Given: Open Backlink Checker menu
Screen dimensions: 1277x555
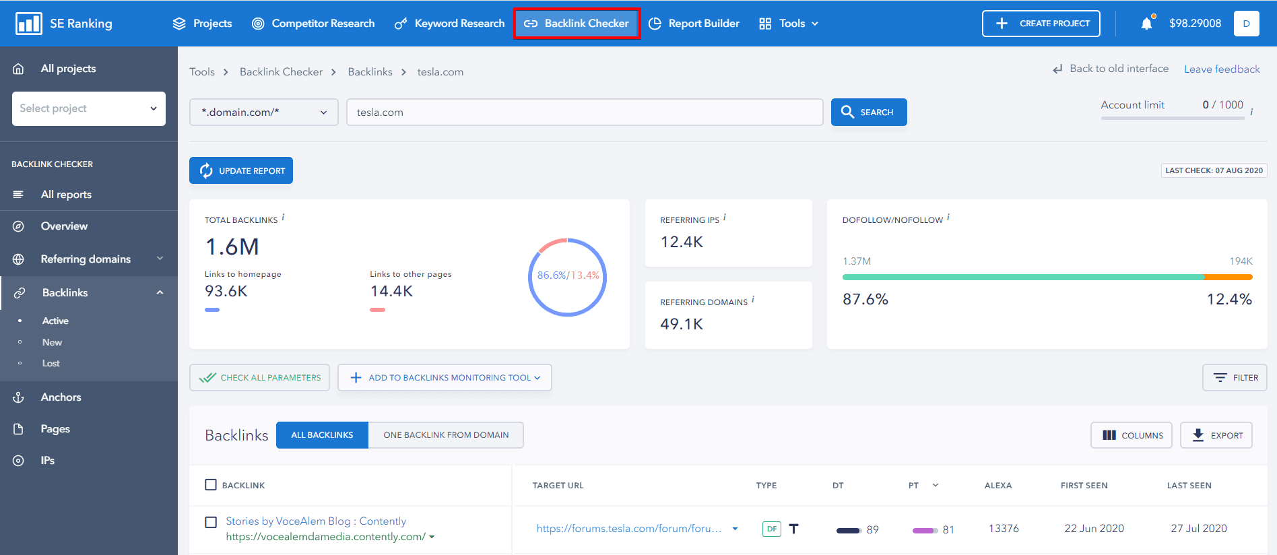Looking at the screenshot, I should point(577,24).
